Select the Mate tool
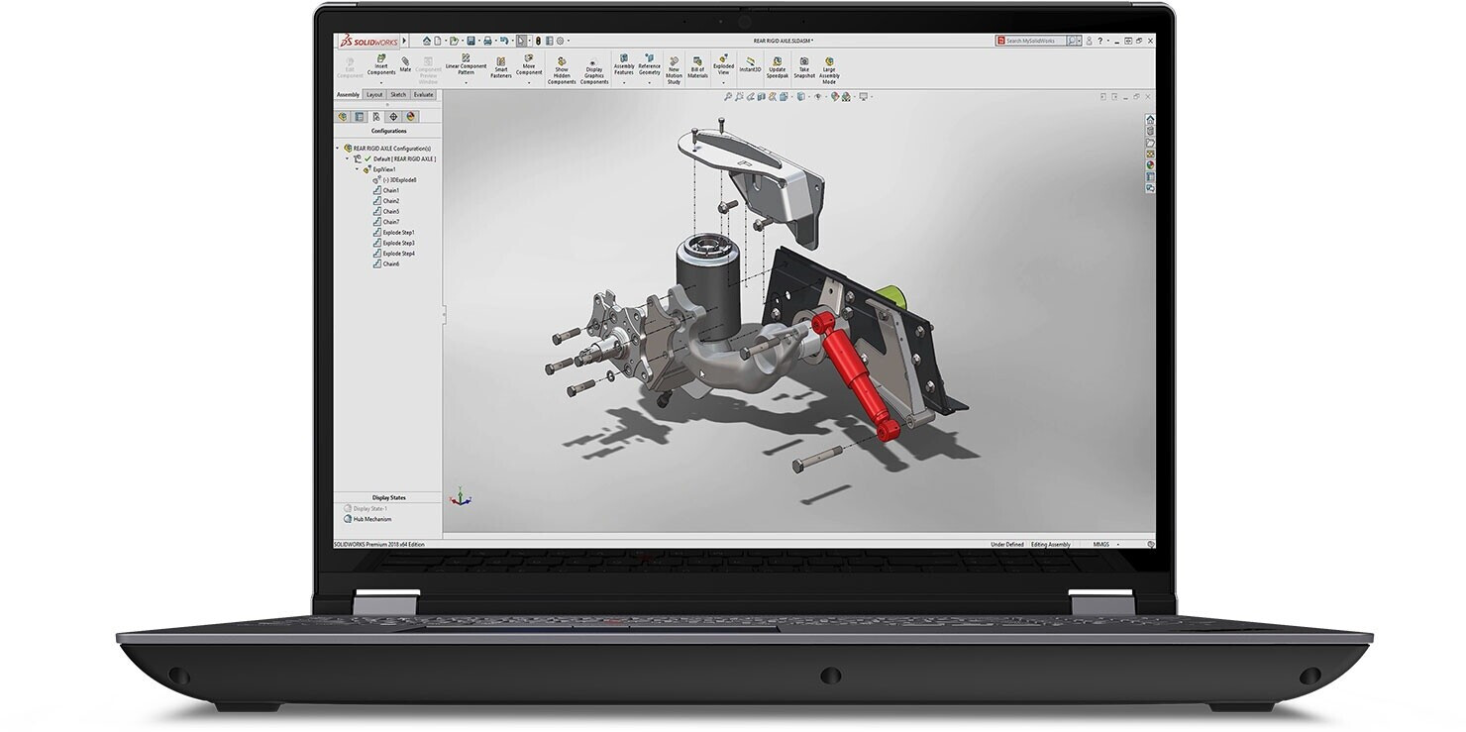Viewport: 1466px width, 732px height. [x=405, y=63]
